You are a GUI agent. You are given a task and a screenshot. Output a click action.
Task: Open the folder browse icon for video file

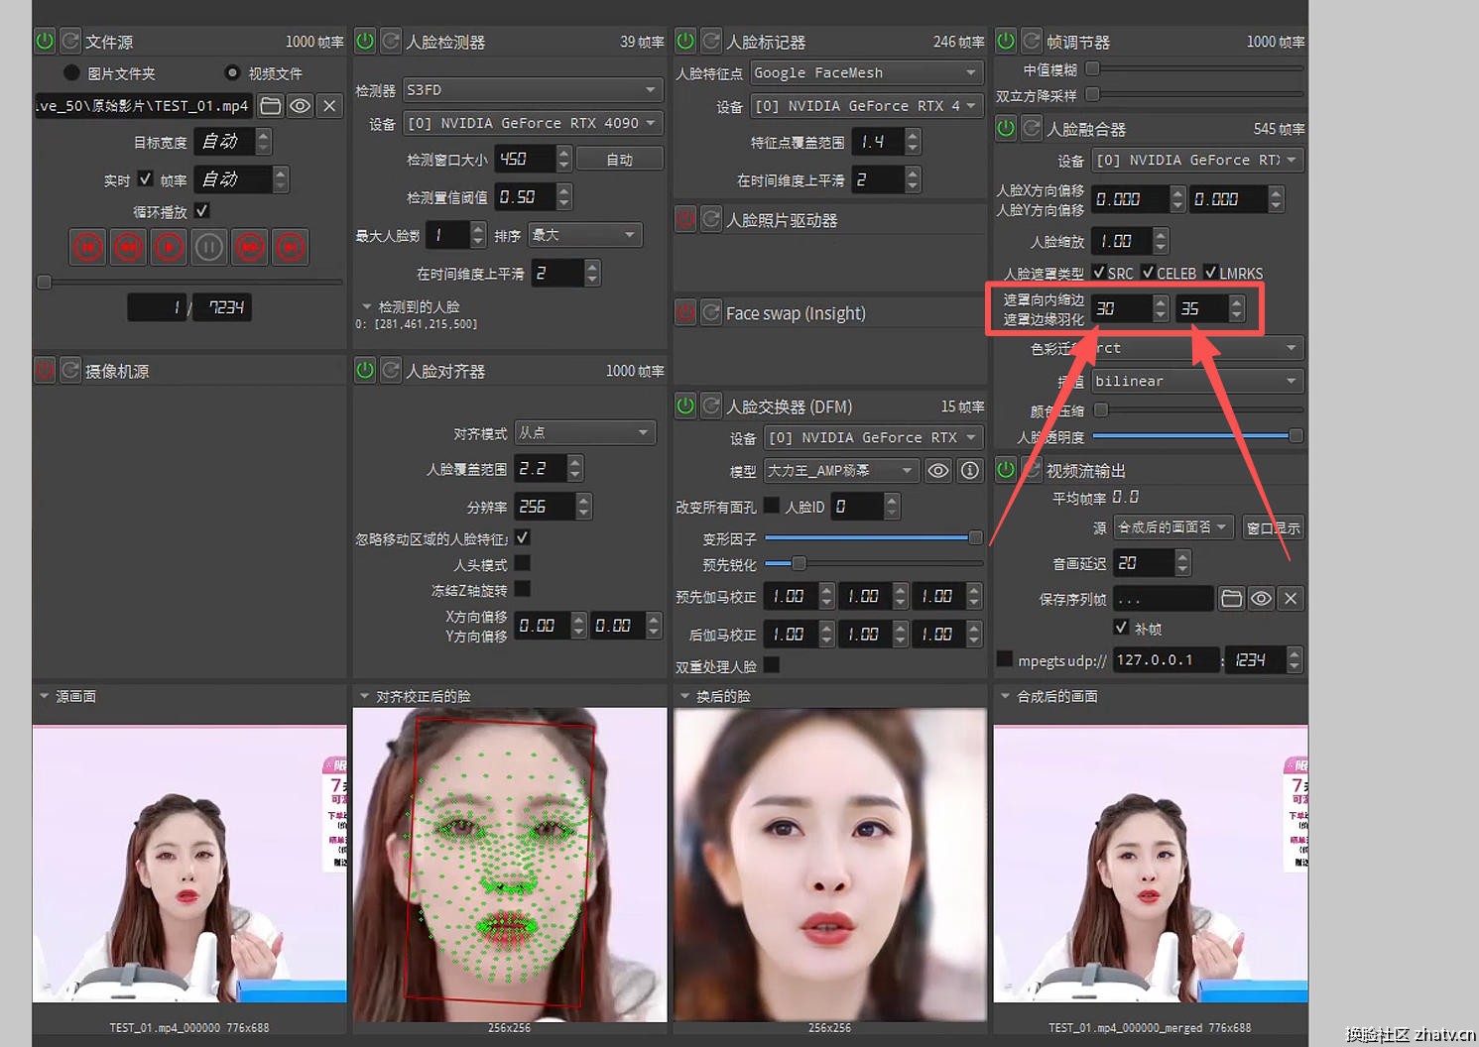pos(270,106)
